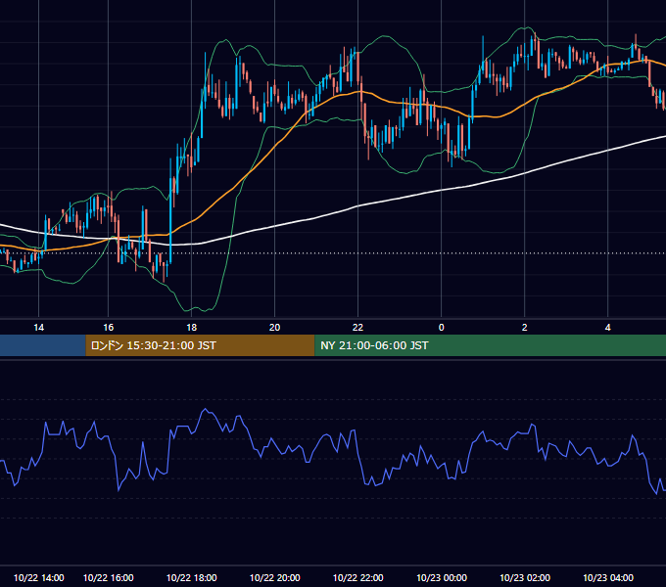Click the 10/22 18:00 date label
Image resolution: width=666 pixels, height=587 pixels.
[x=192, y=577]
